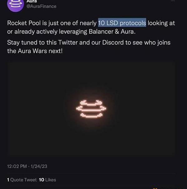Open the @AuraFinance handle link
The height and width of the screenshot is (189, 187).
point(41,6)
